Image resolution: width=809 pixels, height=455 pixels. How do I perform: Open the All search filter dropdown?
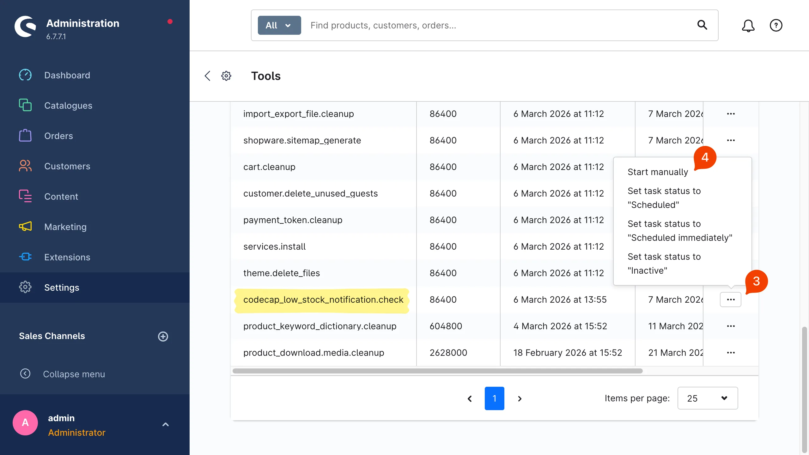(x=279, y=25)
